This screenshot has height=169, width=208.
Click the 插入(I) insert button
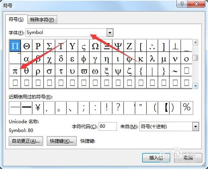pos(156,158)
